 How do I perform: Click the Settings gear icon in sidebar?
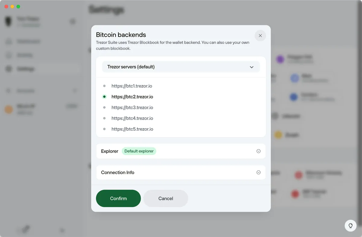click(8, 69)
